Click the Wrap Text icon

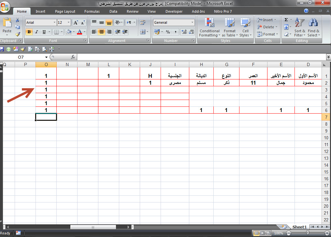(x=143, y=22)
